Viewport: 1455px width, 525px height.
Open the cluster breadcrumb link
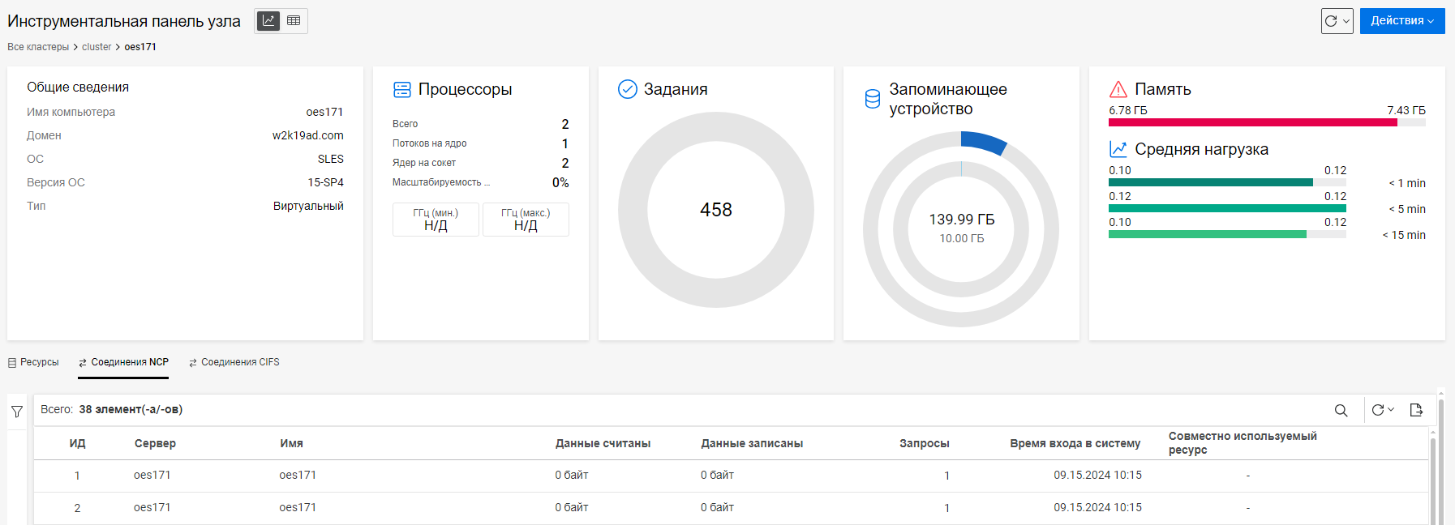click(97, 47)
